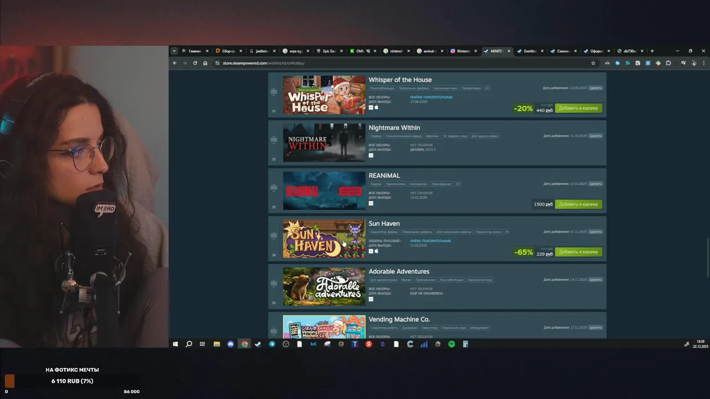The image size is (710, 399).
Task: Open OBS Studio from the taskbar
Action: [x=286, y=344]
